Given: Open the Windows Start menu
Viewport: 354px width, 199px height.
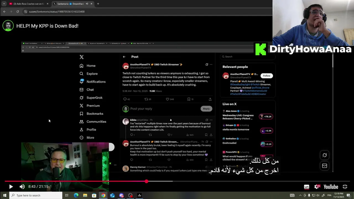Looking at the screenshot, I should coord(5,195).
